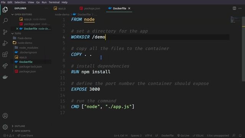The height and width of the screenshot is (138, 245).
Task: Open app.js from Open Editors list
Action: pyautogui.click(x=33, y=19)
